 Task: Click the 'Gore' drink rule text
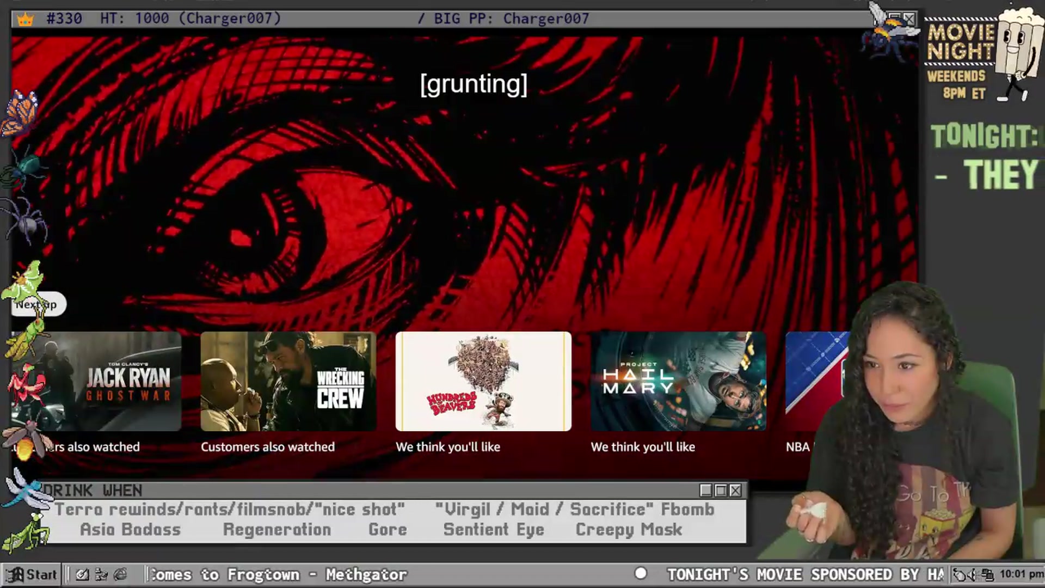[x=388, y=530]
